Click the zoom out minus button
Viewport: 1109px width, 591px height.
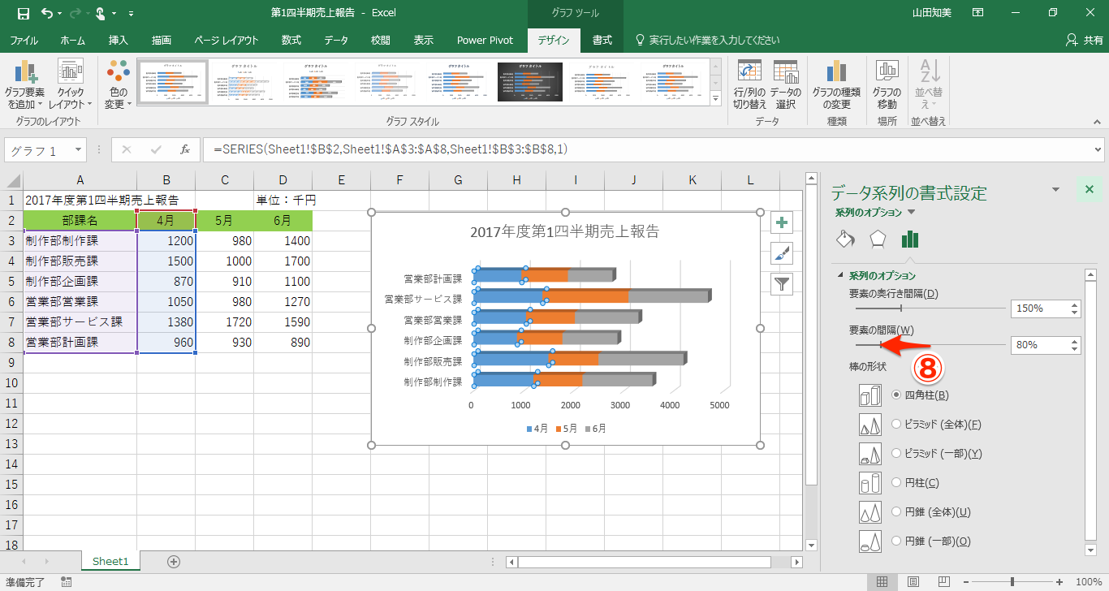(x=965, y=581)
